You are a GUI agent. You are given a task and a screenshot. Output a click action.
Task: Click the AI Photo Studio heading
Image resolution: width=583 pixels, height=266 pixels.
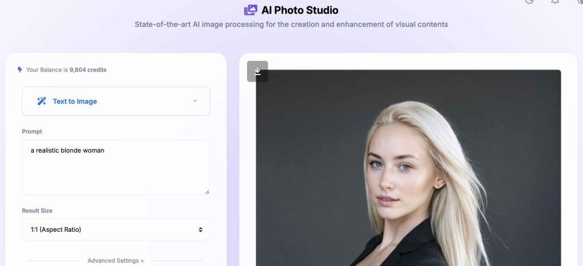click(x=299, y=10)
